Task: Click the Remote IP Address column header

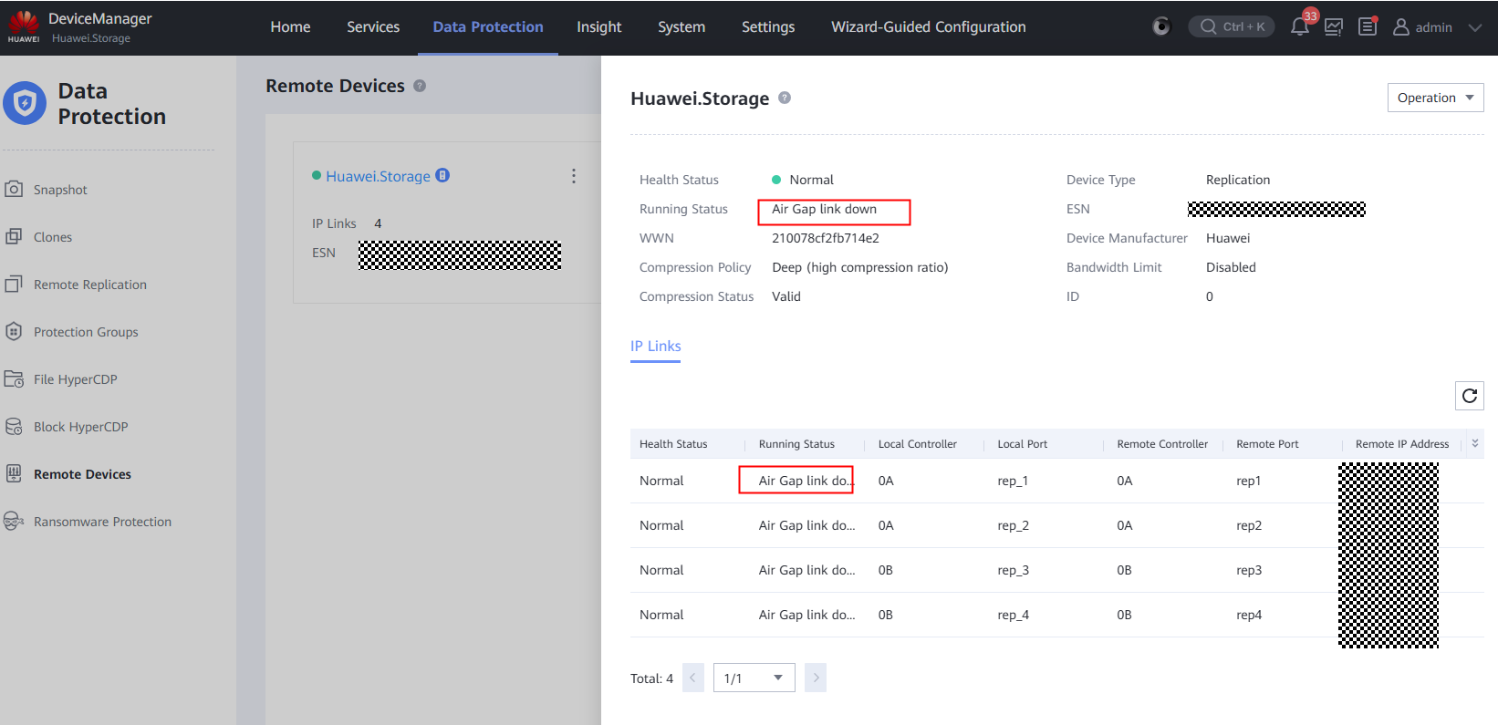Action: coord(1402,444)
